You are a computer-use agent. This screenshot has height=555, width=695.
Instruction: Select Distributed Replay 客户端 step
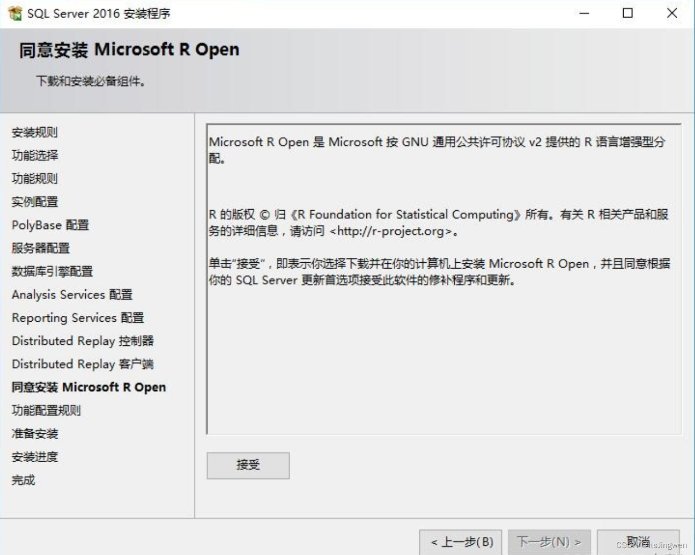pos(83,364)
